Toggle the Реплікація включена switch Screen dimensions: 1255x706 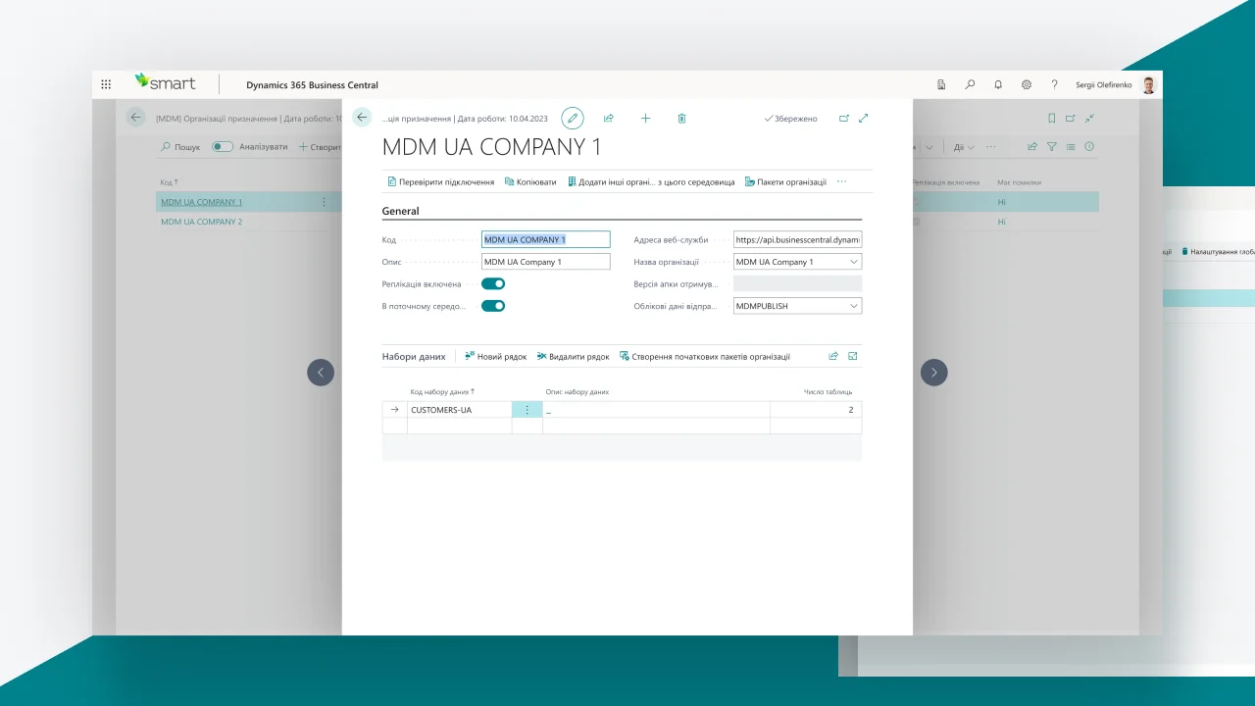(493, 283)
